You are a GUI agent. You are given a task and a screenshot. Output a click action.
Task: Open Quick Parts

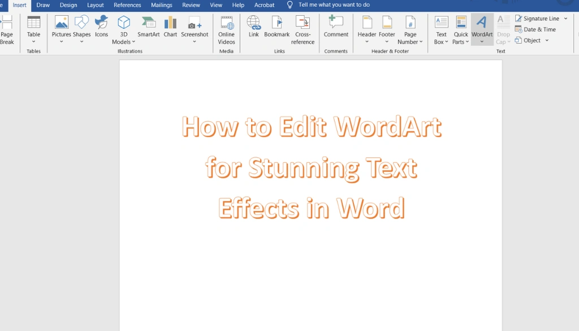click(461, 31)
